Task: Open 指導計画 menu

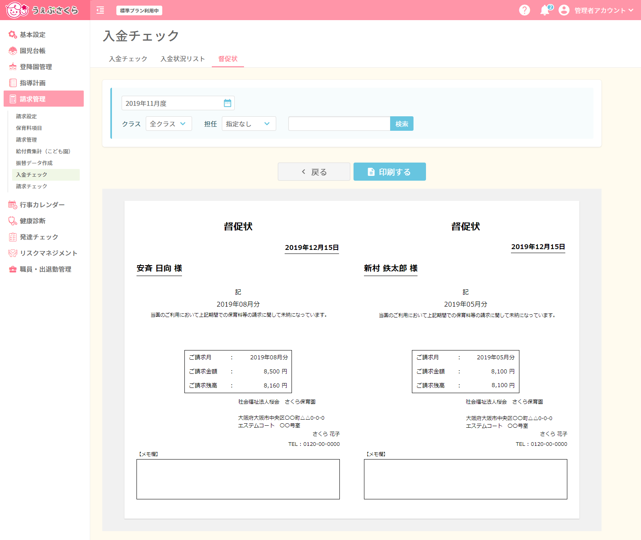Action: [x=43, y=83]
